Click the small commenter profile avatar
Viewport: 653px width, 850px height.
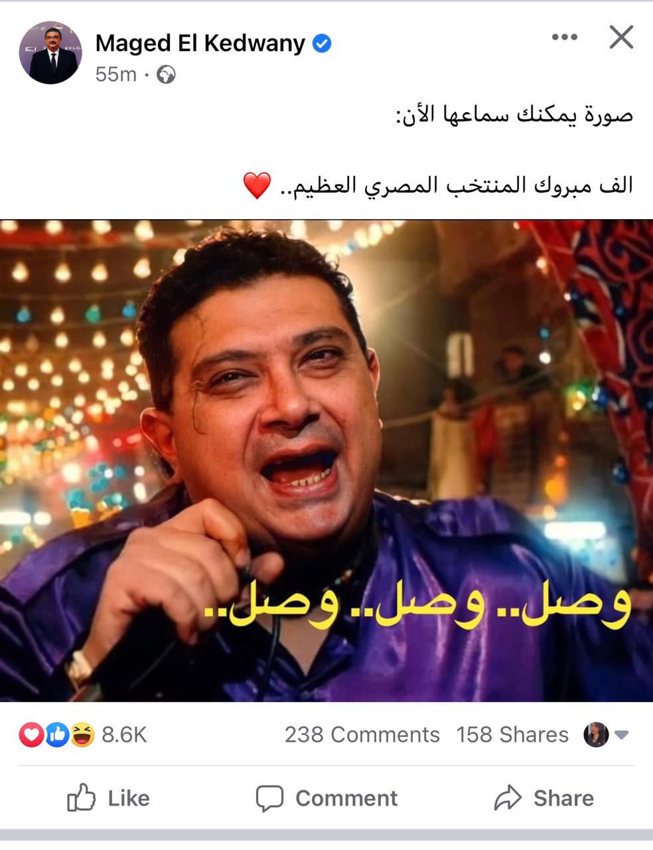pyautogui.click(x=596, y=734)
